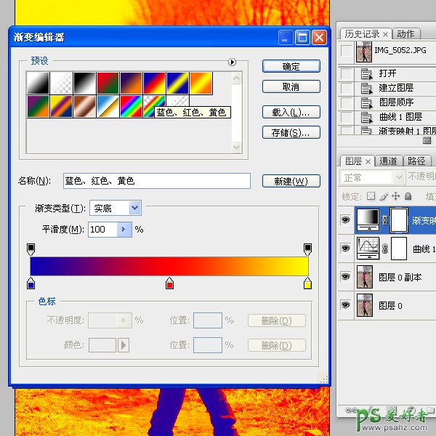Toggle visibility of Curves 1 layer
This screenshot has height=436, width=436.
pos(345,249)
